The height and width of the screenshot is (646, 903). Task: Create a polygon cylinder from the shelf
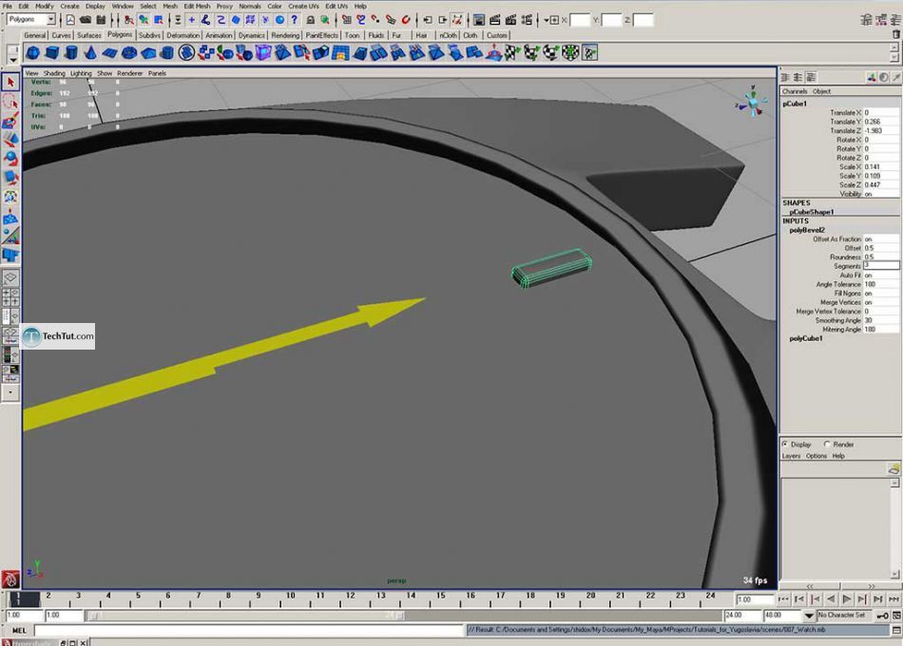71,53
